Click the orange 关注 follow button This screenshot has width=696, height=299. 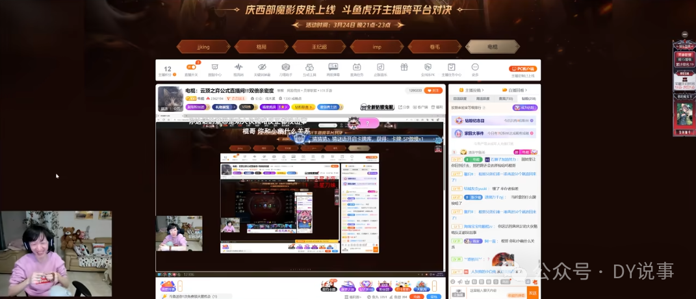433,90
